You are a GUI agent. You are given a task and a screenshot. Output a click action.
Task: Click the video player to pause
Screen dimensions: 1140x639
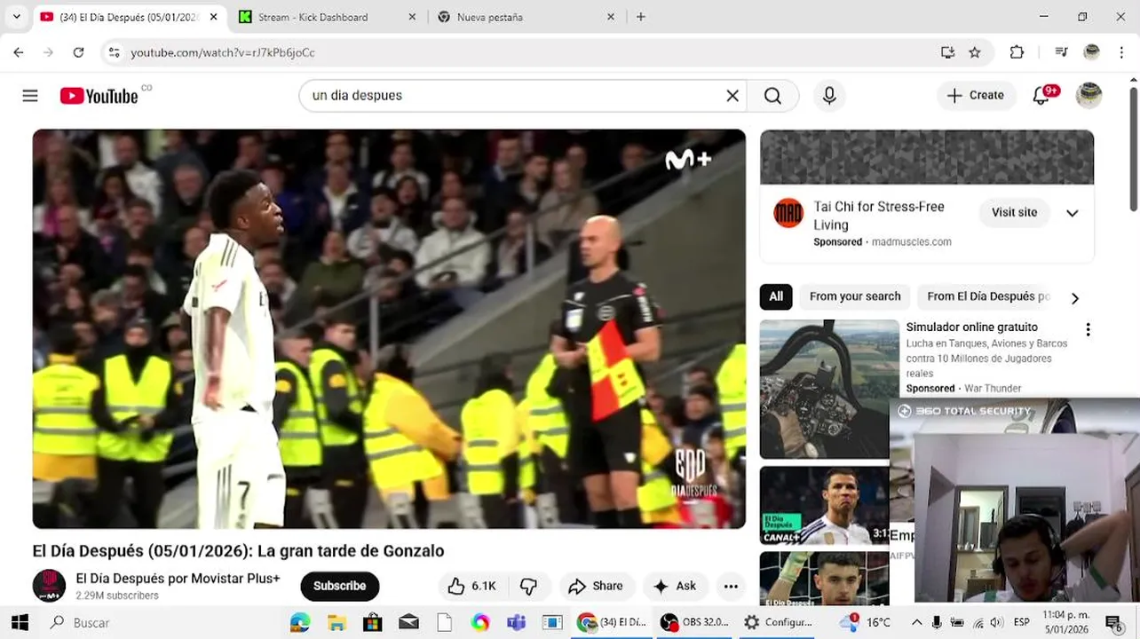pos(389,328)
